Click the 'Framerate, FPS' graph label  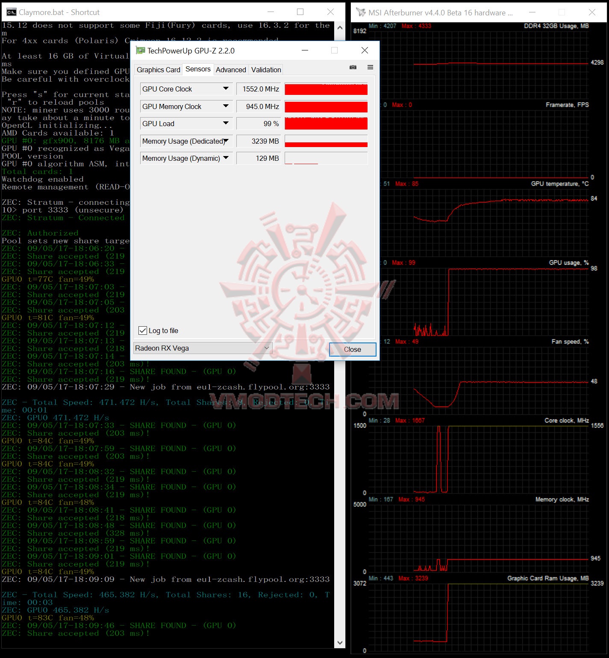567,105
